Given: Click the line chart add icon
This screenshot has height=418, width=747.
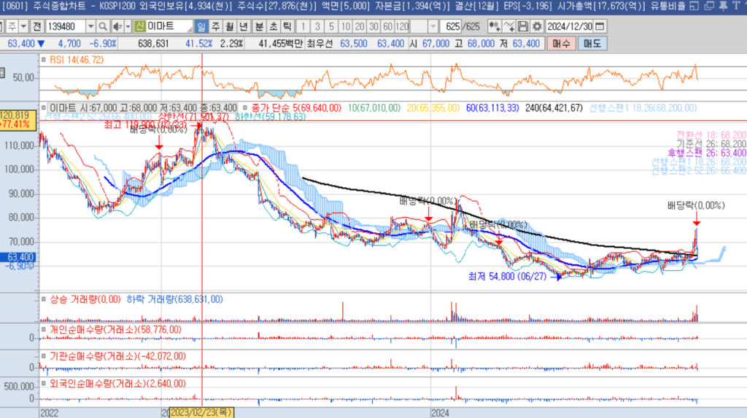Looking at the screenshot, I should 509,27.
